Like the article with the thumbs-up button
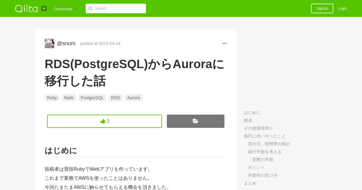 pyautogui.click(x=104, y=121)
